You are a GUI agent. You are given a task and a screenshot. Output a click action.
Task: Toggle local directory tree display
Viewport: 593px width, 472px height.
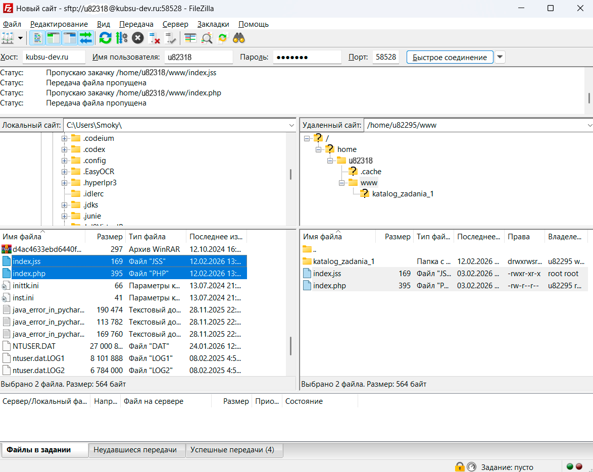[x=54, y=38]
